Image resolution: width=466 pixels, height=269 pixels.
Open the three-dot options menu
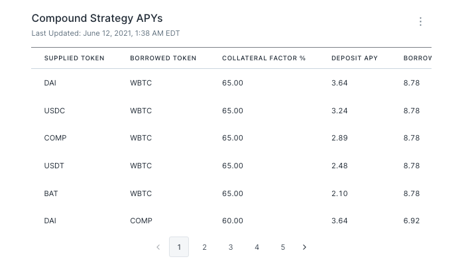(x=420, y=22)
